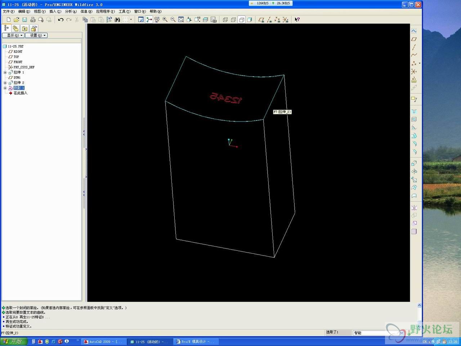Open the 显示 dropdown in model tree
Image resolution: width=461 pixels, height=346 pixels.
(13, 35)
